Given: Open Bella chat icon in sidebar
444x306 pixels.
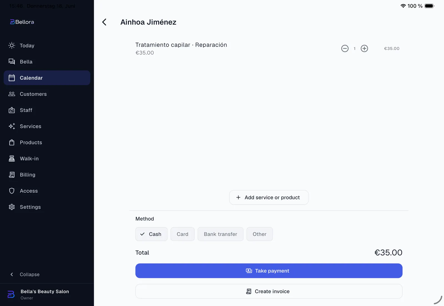Looking at the screenshot, I should pyautogui.click(x=12, y=62).
